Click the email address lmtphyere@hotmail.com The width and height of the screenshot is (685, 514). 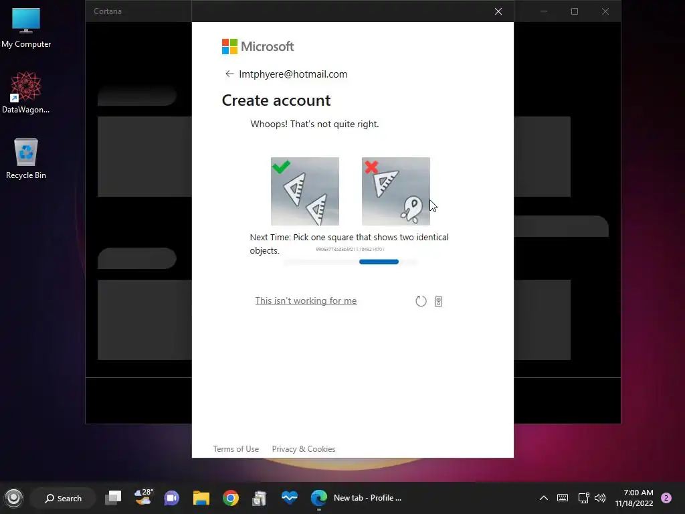(293, 74)
